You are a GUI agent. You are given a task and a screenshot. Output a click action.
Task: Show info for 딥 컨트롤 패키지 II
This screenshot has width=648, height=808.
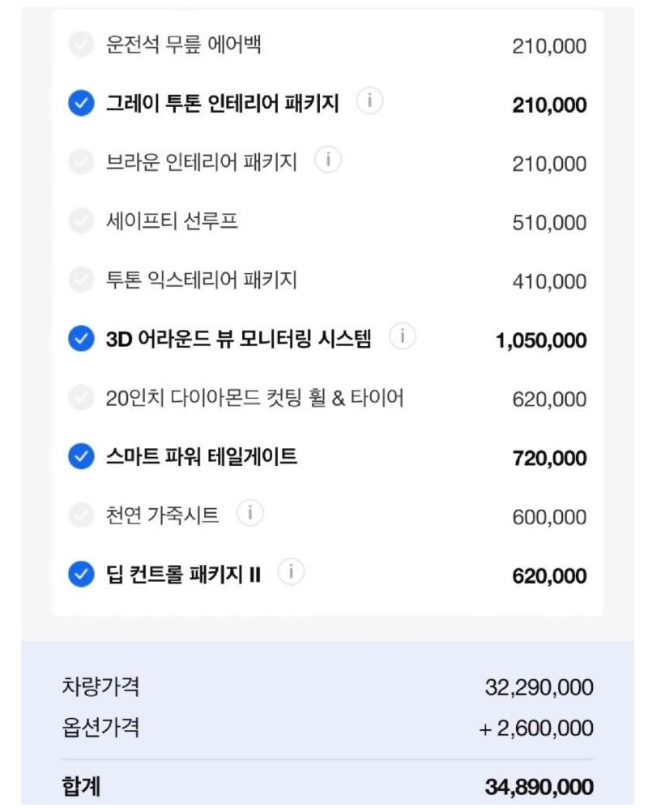point(291,571)
